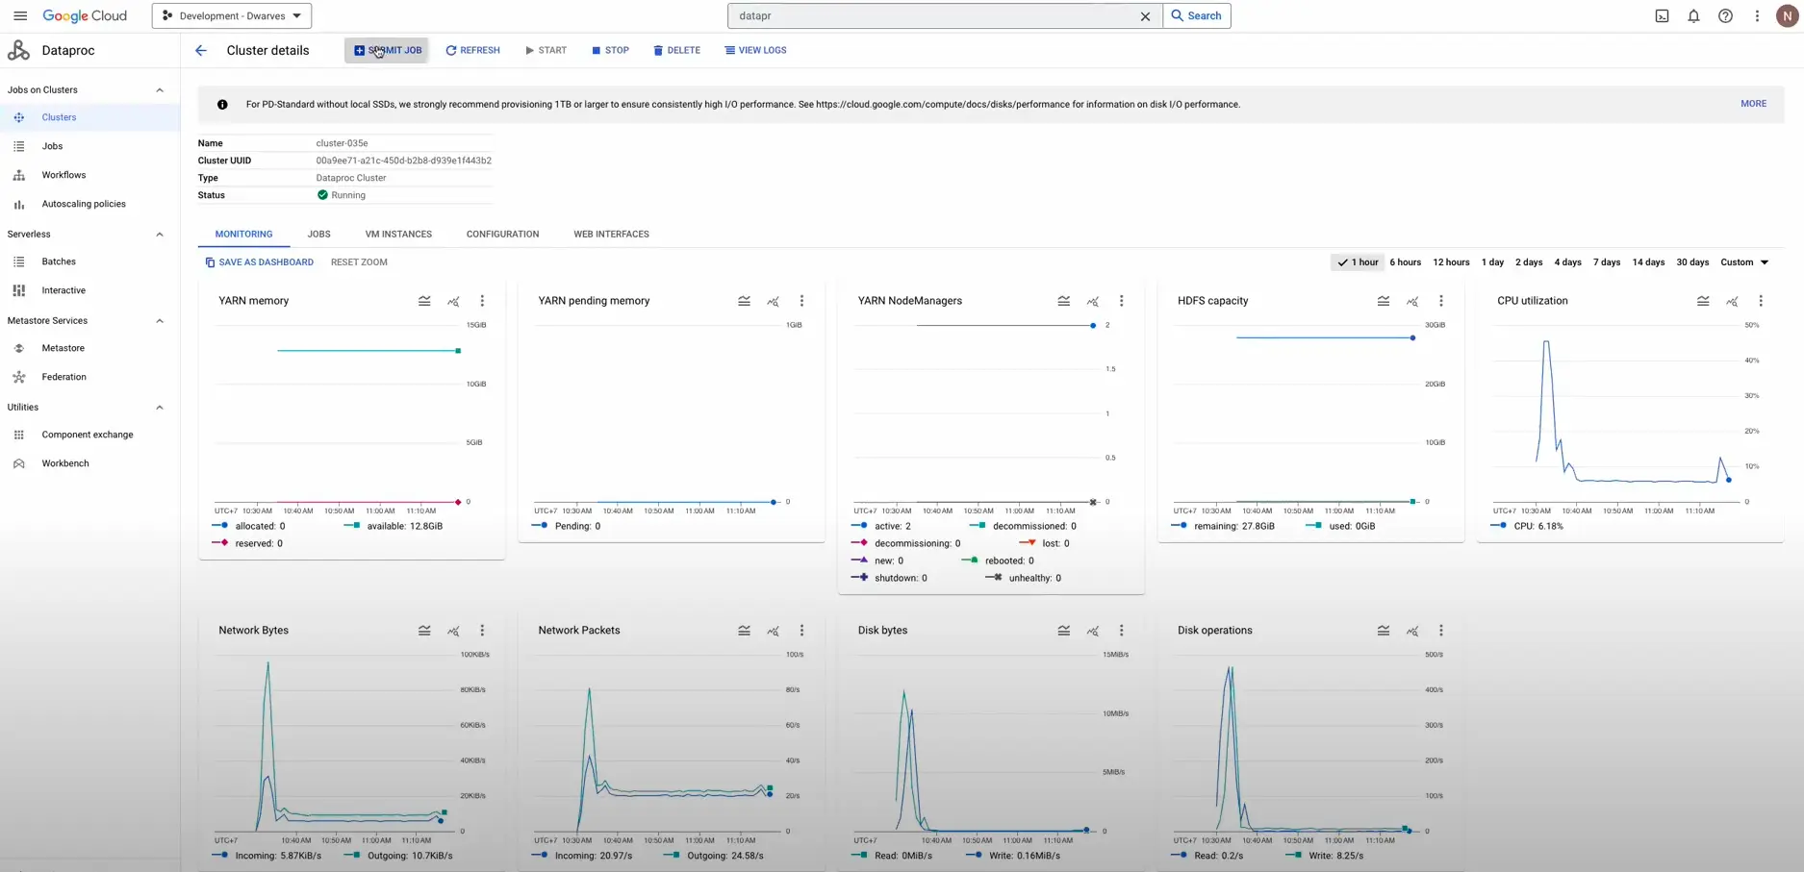Activate Cloud Shell terminal icon

1662,15
